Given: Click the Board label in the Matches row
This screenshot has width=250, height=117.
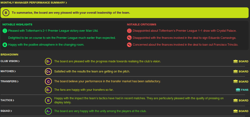Looking at the screenshot, I should pos(243,72).
